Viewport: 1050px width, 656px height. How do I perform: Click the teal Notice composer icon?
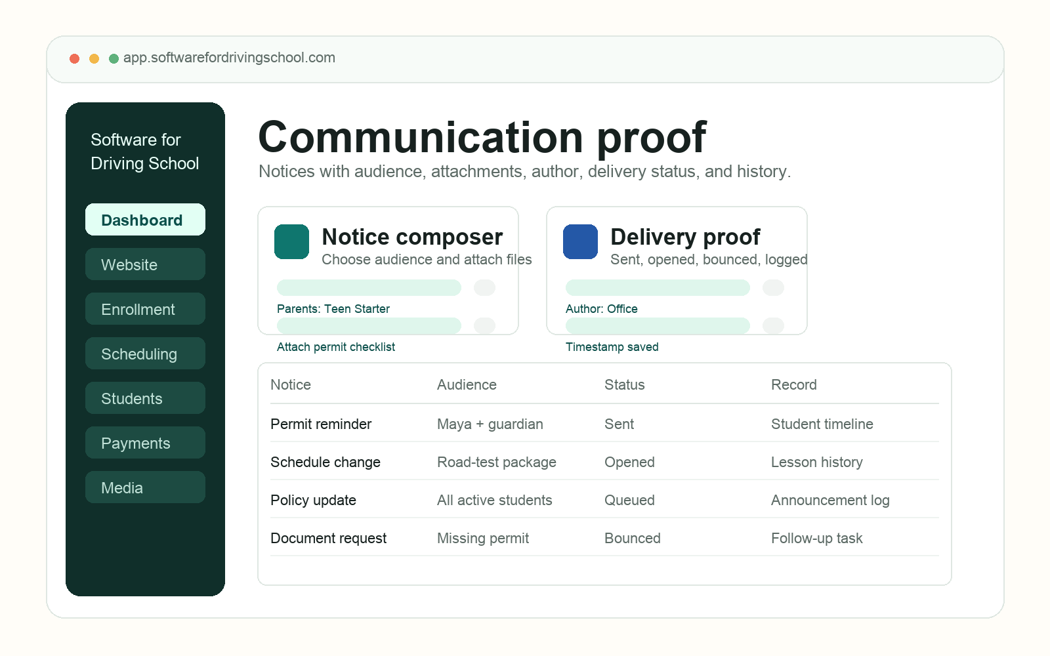click(x=291, y=241)
